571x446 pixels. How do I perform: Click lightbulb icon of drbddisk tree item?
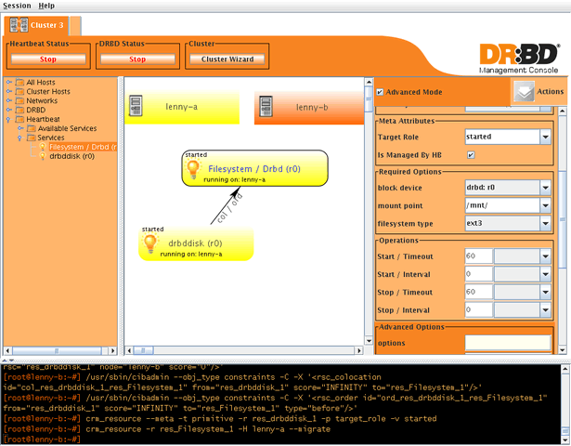[x=43, y=156]
